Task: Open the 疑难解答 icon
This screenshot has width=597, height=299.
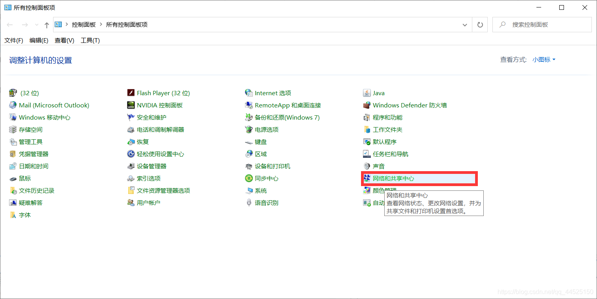Action: point(13,203)
